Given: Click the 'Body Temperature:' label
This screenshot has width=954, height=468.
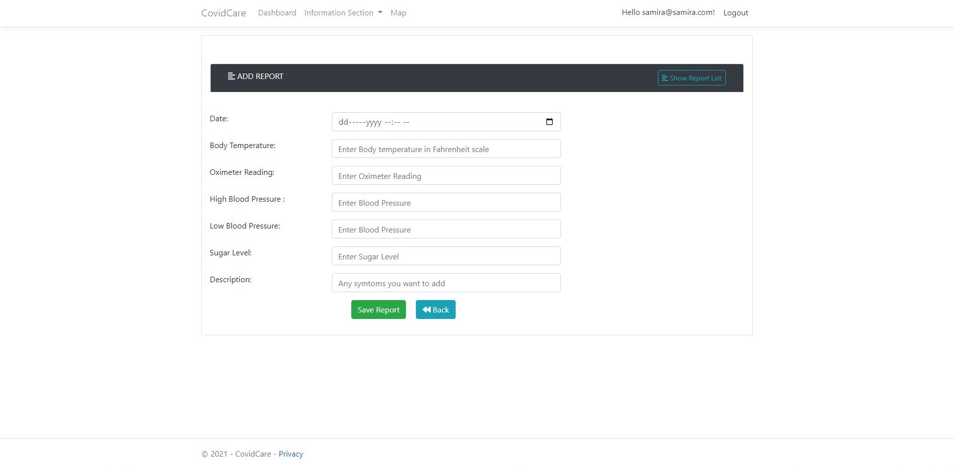Looking at the screenshot, I should (242, 146).
